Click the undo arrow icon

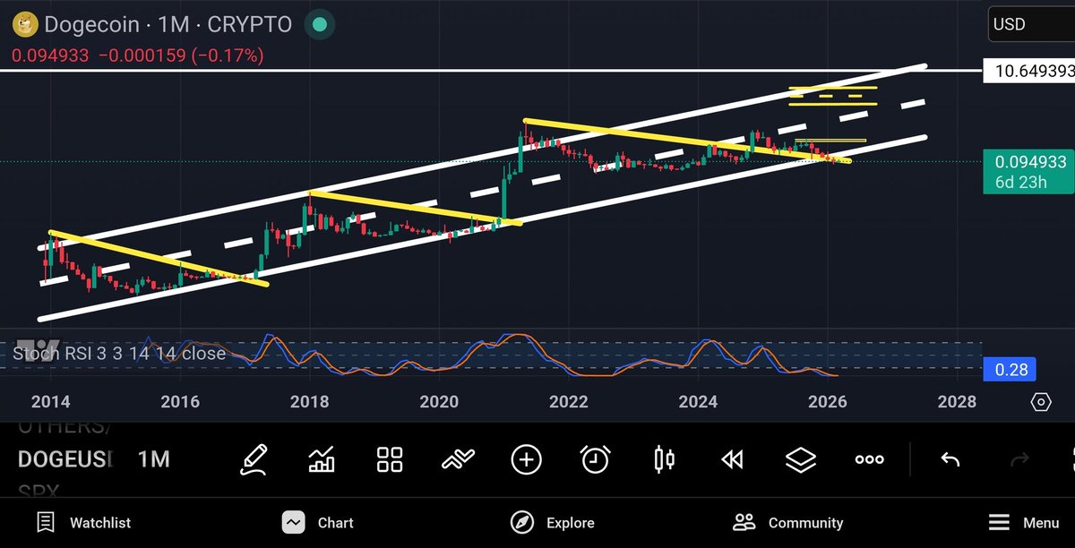(950, 458)
